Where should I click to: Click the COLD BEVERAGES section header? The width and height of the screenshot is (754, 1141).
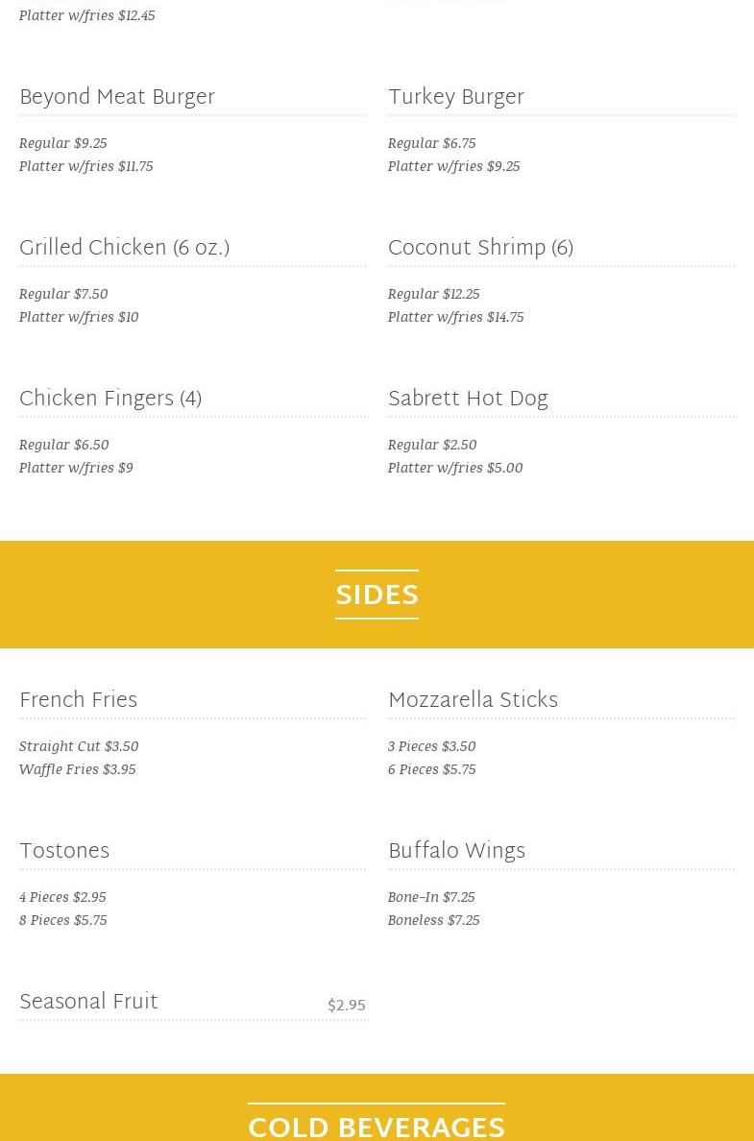pyautogui.click(x=377, y=1127)
